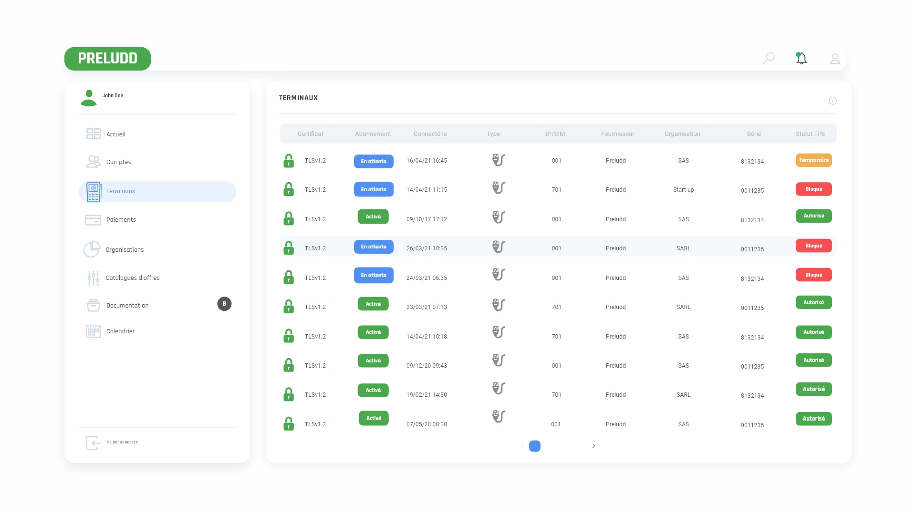
Task: Click the orange Temporaire status badge
Action: click(813, 160)
